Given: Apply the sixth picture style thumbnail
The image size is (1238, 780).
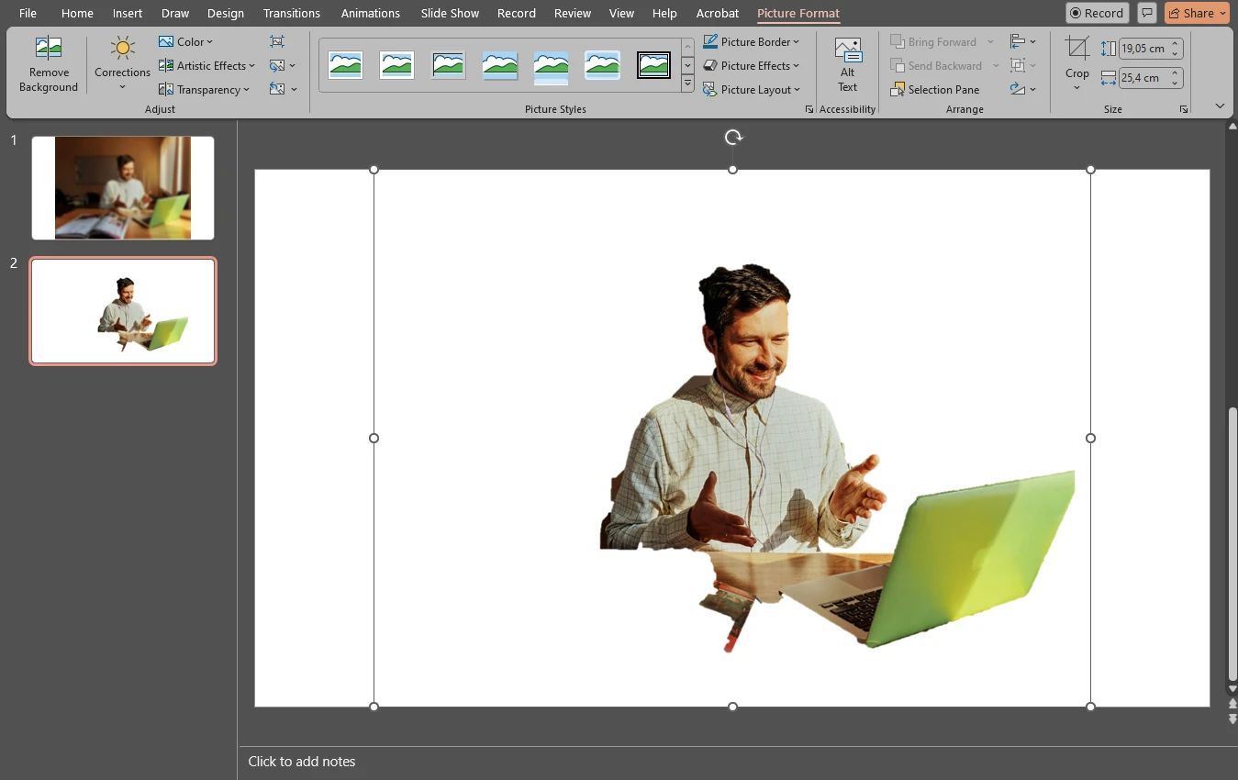Looking at the screenshot, I should pyautogui.click(x=603, y=65).
